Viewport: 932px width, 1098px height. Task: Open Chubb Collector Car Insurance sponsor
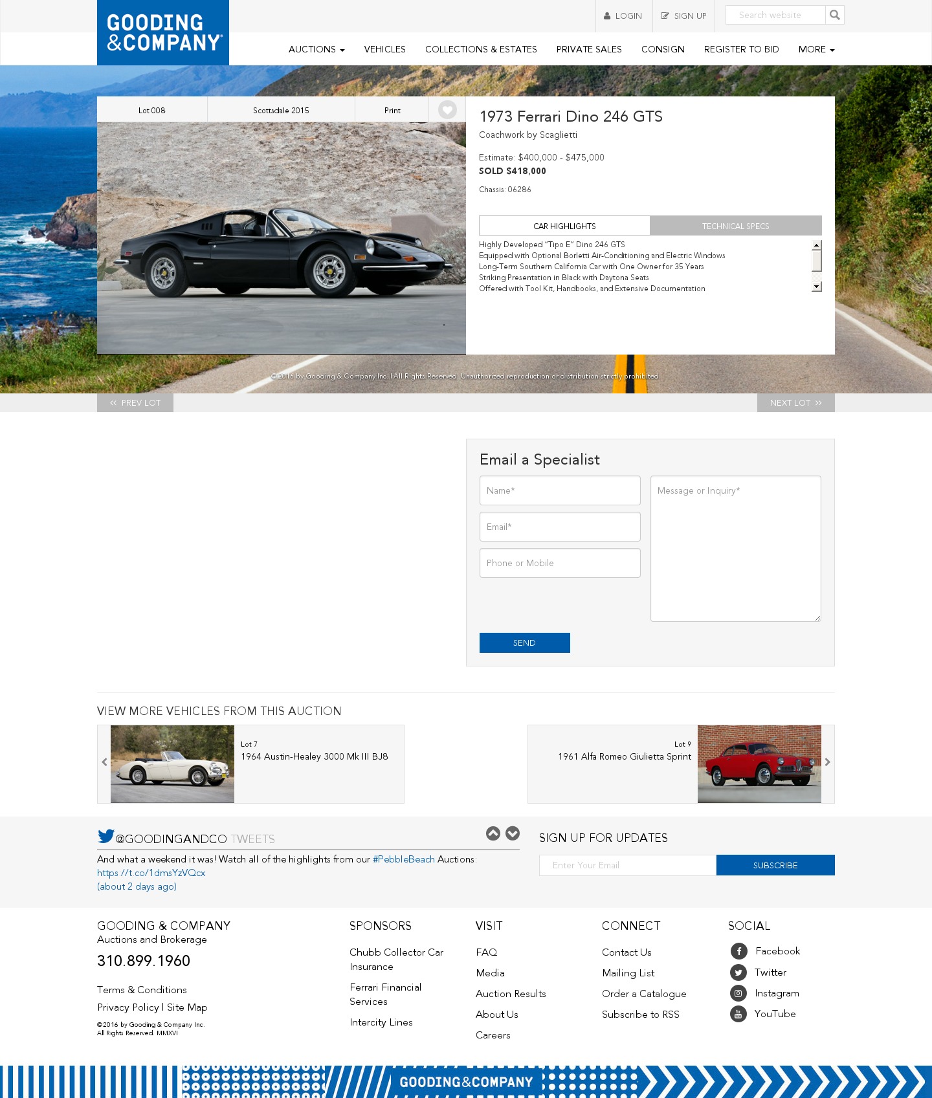pos(396,960)
